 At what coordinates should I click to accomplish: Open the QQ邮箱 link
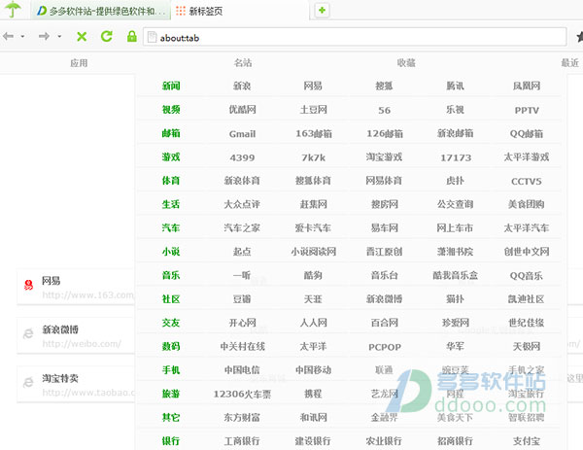click(x=527, y=133)
